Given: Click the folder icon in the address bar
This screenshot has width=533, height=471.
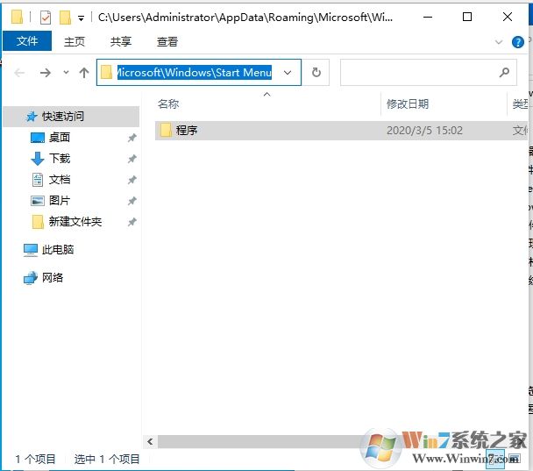Looking at the screenshot, I should [106, 72].
